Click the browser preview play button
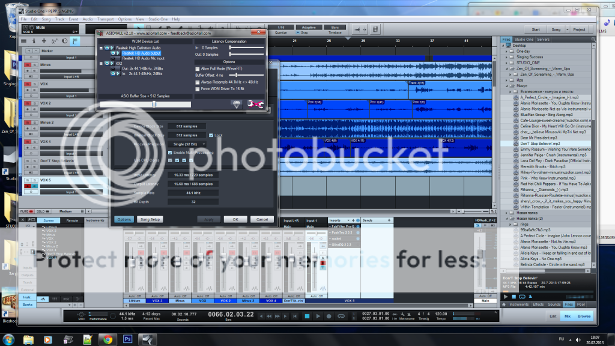The width and height of the screenshot is (615, 346). (x=506, y=297)
